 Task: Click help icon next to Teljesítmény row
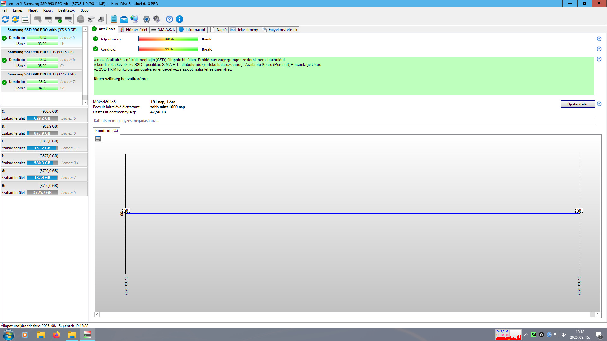click(x=599, y=39)
